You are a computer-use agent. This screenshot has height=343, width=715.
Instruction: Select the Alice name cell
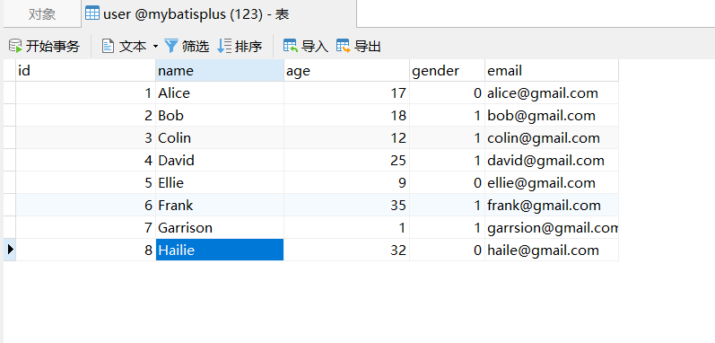[x=220, y=93]
